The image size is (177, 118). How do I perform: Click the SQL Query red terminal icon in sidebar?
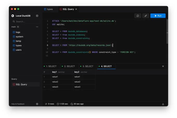tap(14, 84)
